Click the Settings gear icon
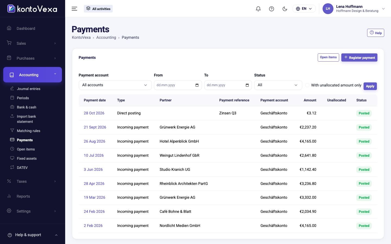 [9, 211]
